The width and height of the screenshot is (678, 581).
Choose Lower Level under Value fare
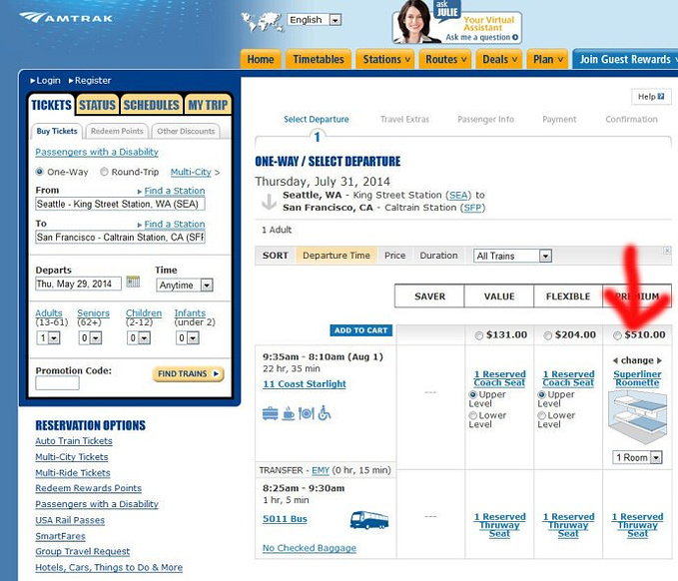pos(473,415)
